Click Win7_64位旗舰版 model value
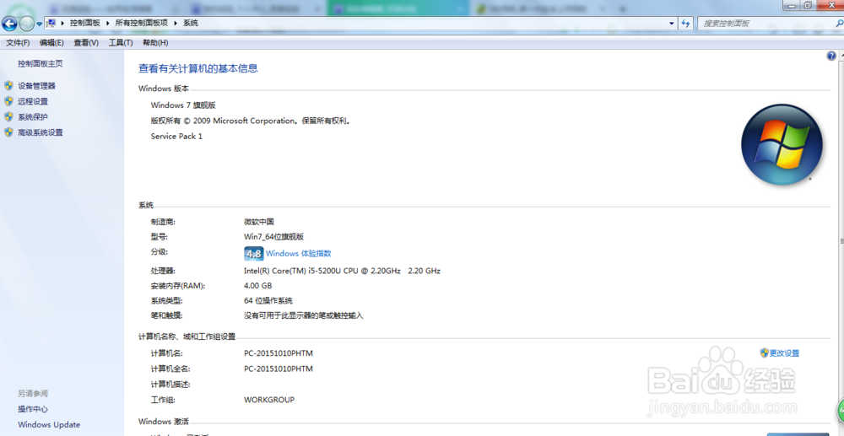Image resolution: width=844 pixels, height=436 pixels. pyautogui.click(x=274, y=236)
